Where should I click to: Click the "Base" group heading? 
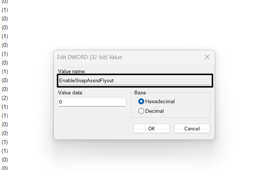pos(140,93)
